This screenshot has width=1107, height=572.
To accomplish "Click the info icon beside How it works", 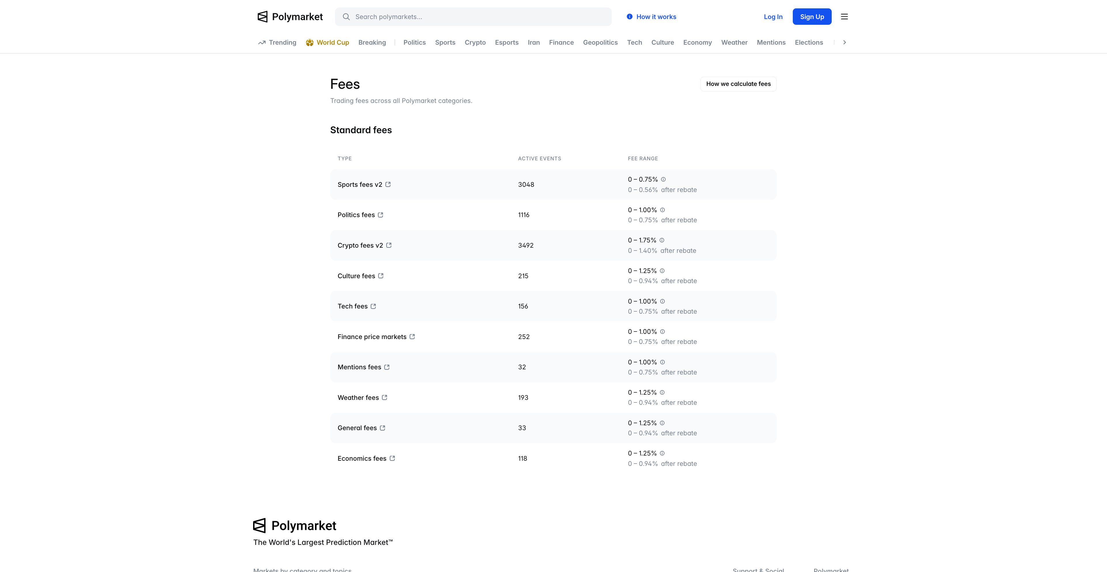I will point(630,17).
